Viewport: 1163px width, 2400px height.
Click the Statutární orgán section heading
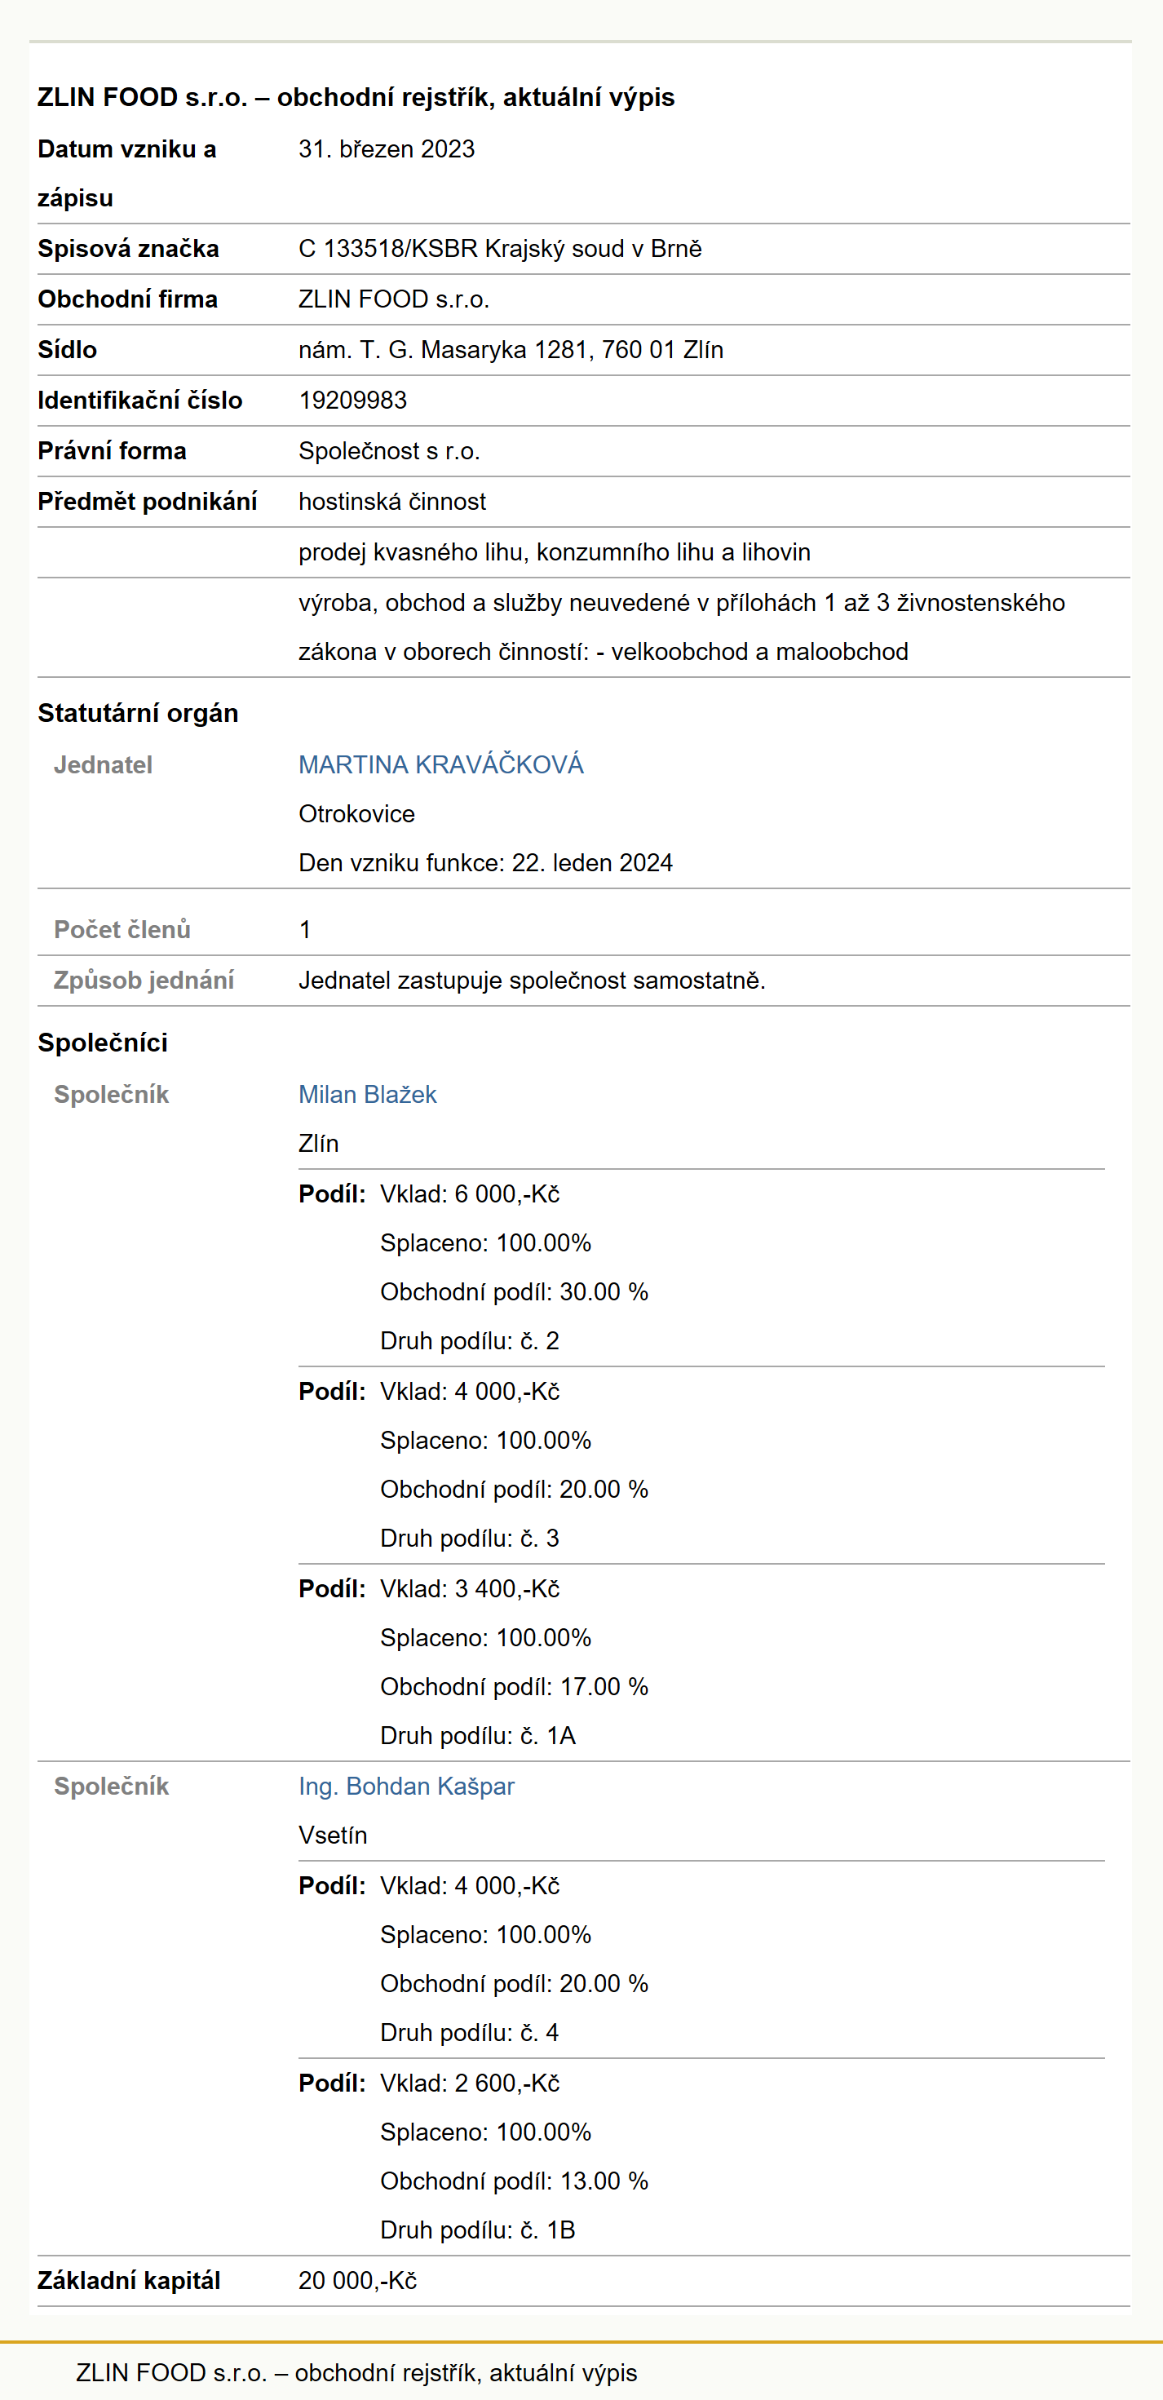138,714
